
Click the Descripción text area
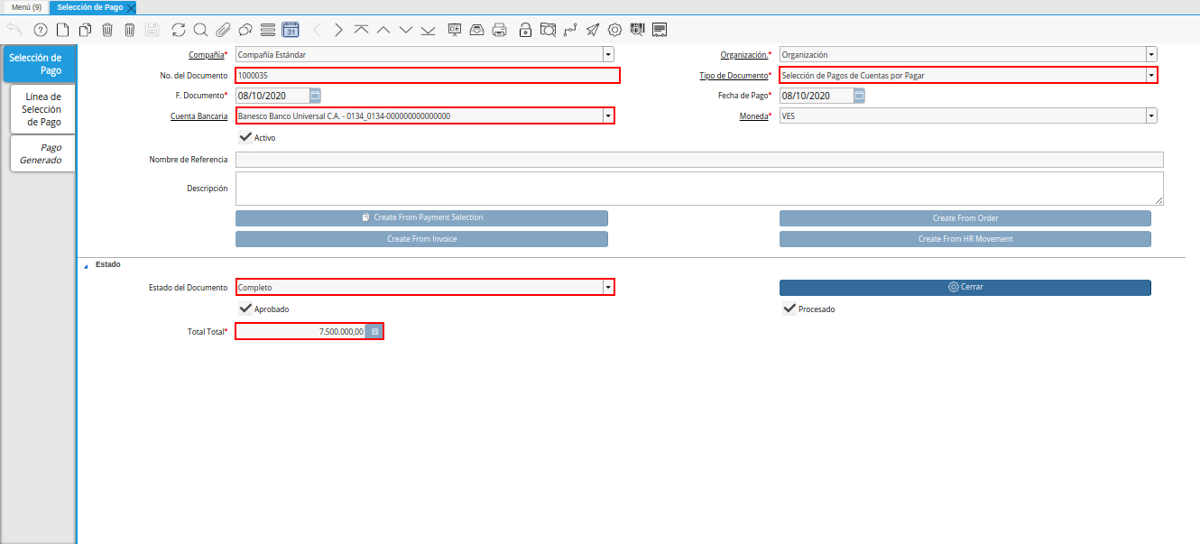pyautogui.click(x=699, y=189)
